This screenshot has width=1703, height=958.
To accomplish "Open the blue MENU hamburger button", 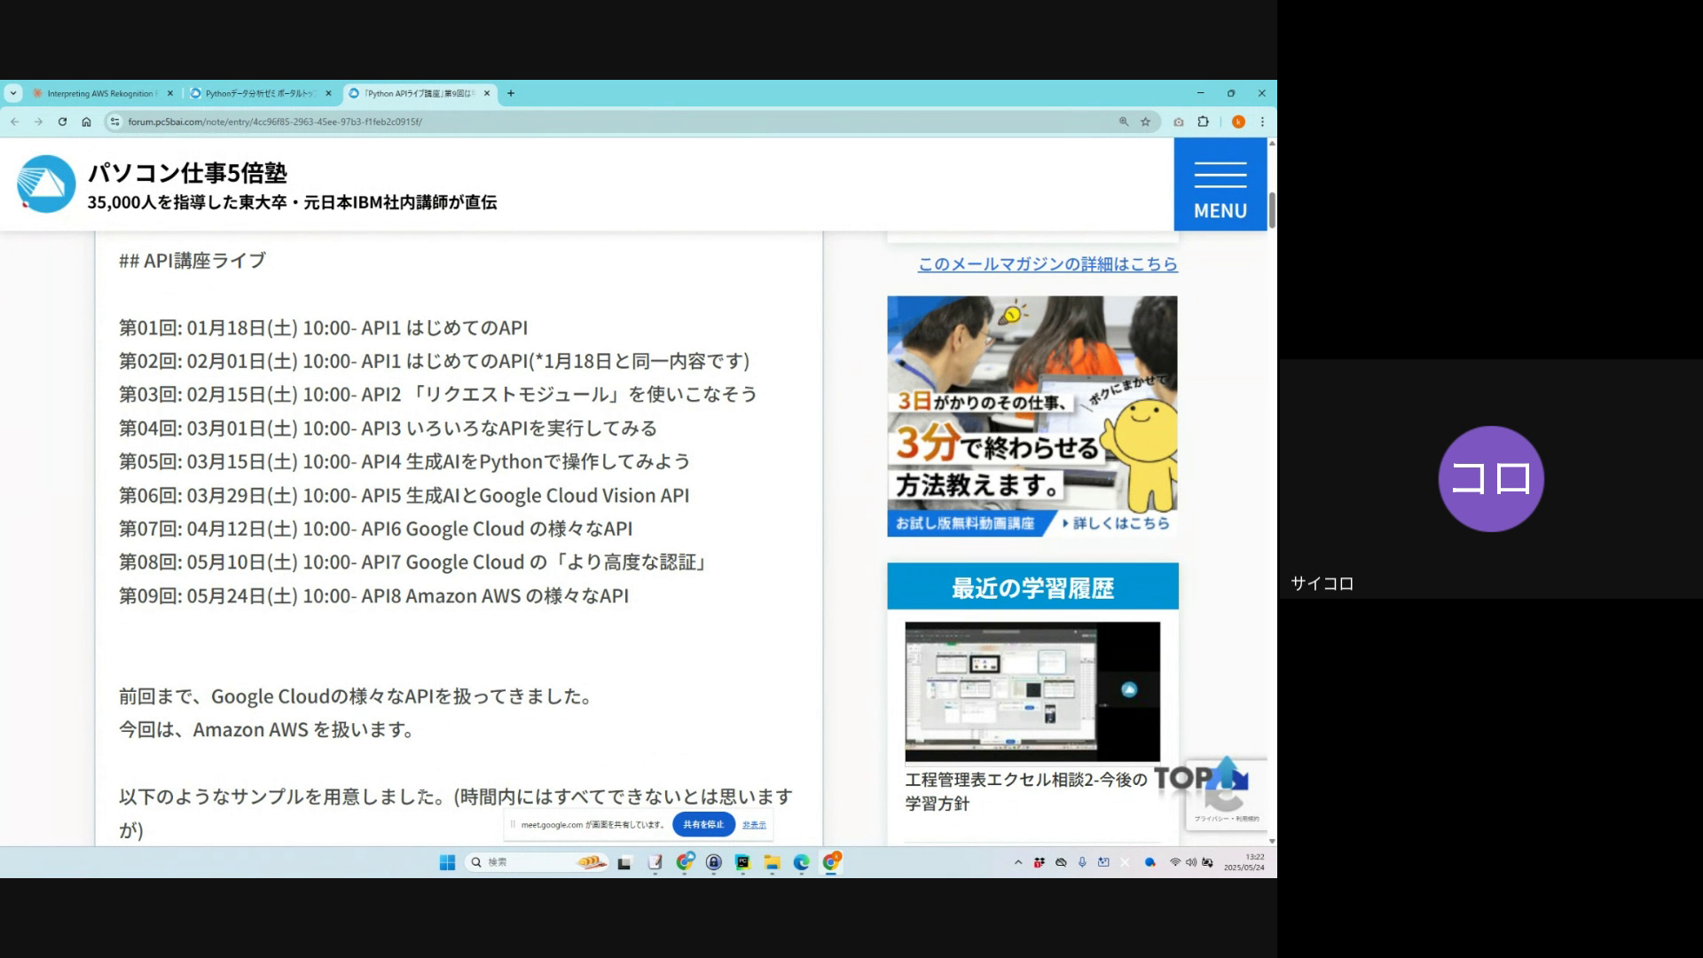I will click(1220, 185).
